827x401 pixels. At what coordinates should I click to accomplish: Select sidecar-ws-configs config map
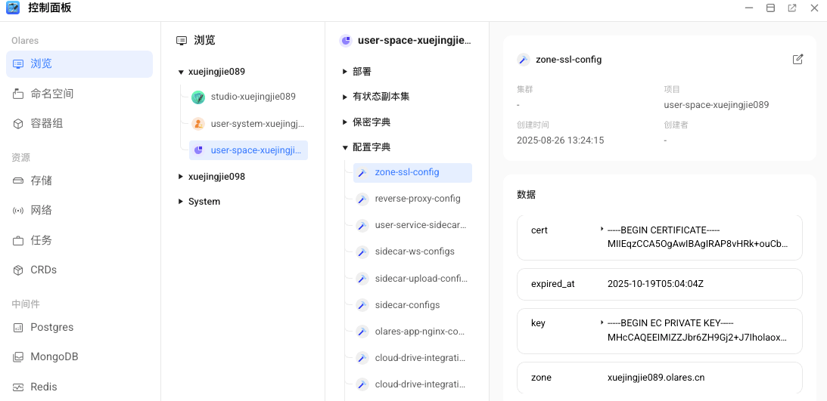click(414, 251)
